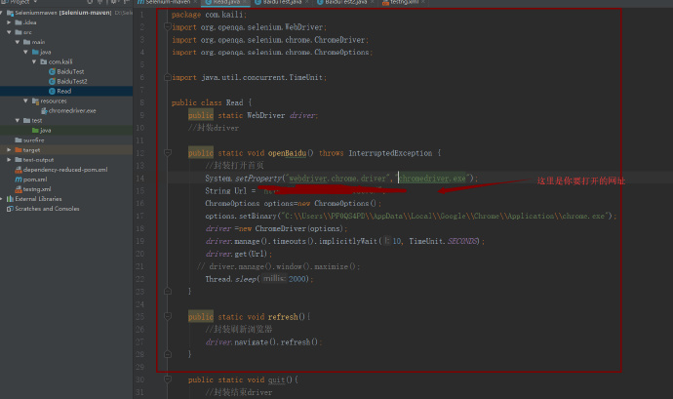Viewport: 673px width, 399px height.
Task: Expand the .idea folder arrow
Action: [x=9, y=22]
